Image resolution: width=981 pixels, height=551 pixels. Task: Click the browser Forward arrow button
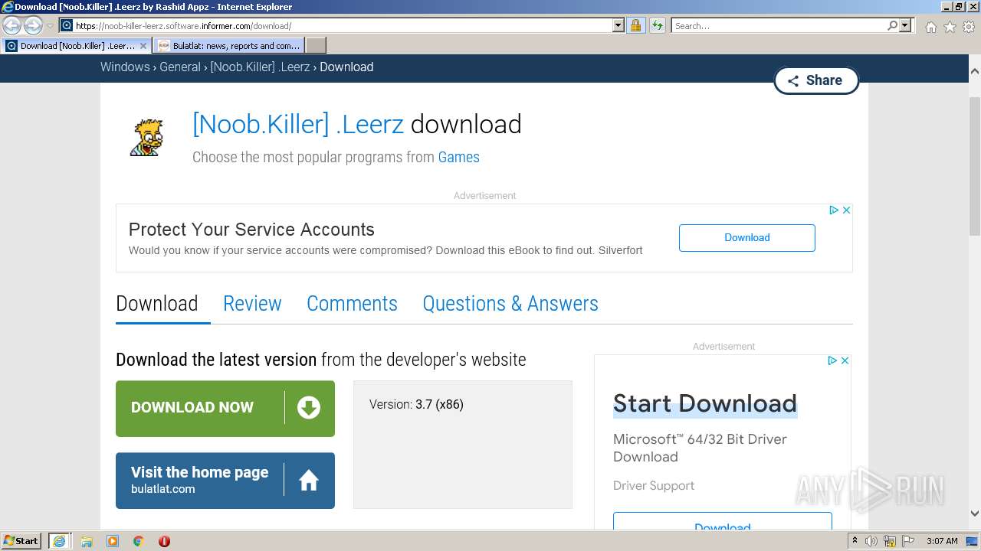[33, 25]
